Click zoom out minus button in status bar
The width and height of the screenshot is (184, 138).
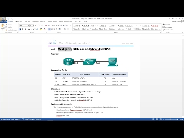click(x=164, y=119)
